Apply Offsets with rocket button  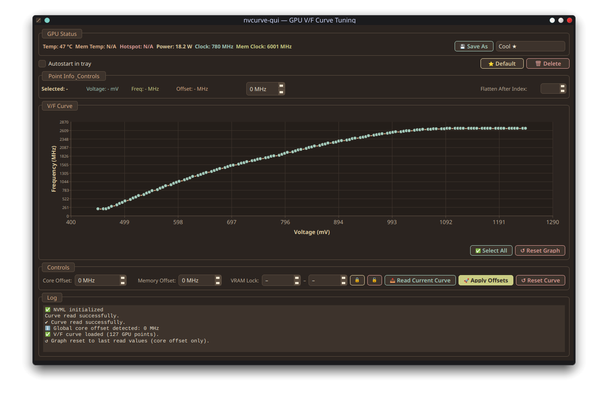point(486,280)
